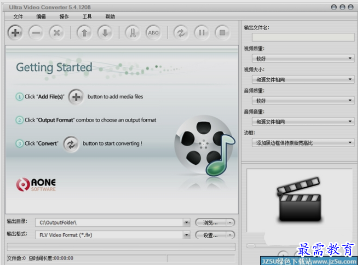Screen dimensions: 358x265
Task: Click the Add Files plus toolbar button
Action: click(x=15, y=33)
